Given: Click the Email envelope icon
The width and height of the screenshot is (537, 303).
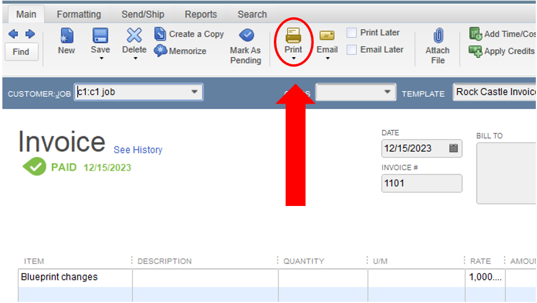Looking at the screenshot, I should click(327, 35).
